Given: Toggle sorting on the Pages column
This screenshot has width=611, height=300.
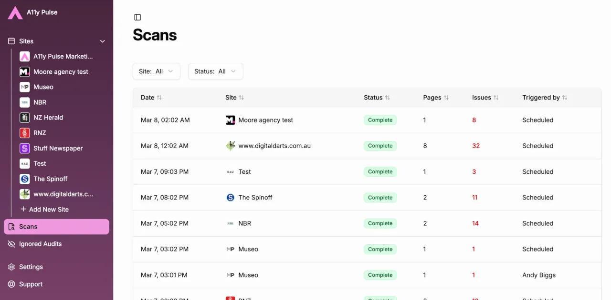Looking at the screenshot, I should click(446, 97).
